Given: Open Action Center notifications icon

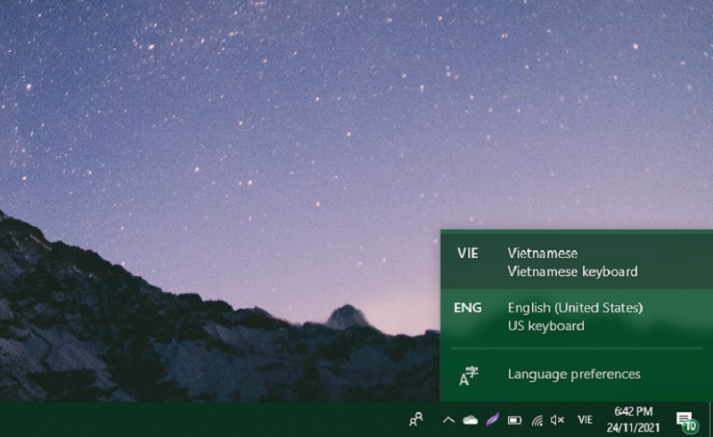Looking at the screenshot, I should coord(685,420).
